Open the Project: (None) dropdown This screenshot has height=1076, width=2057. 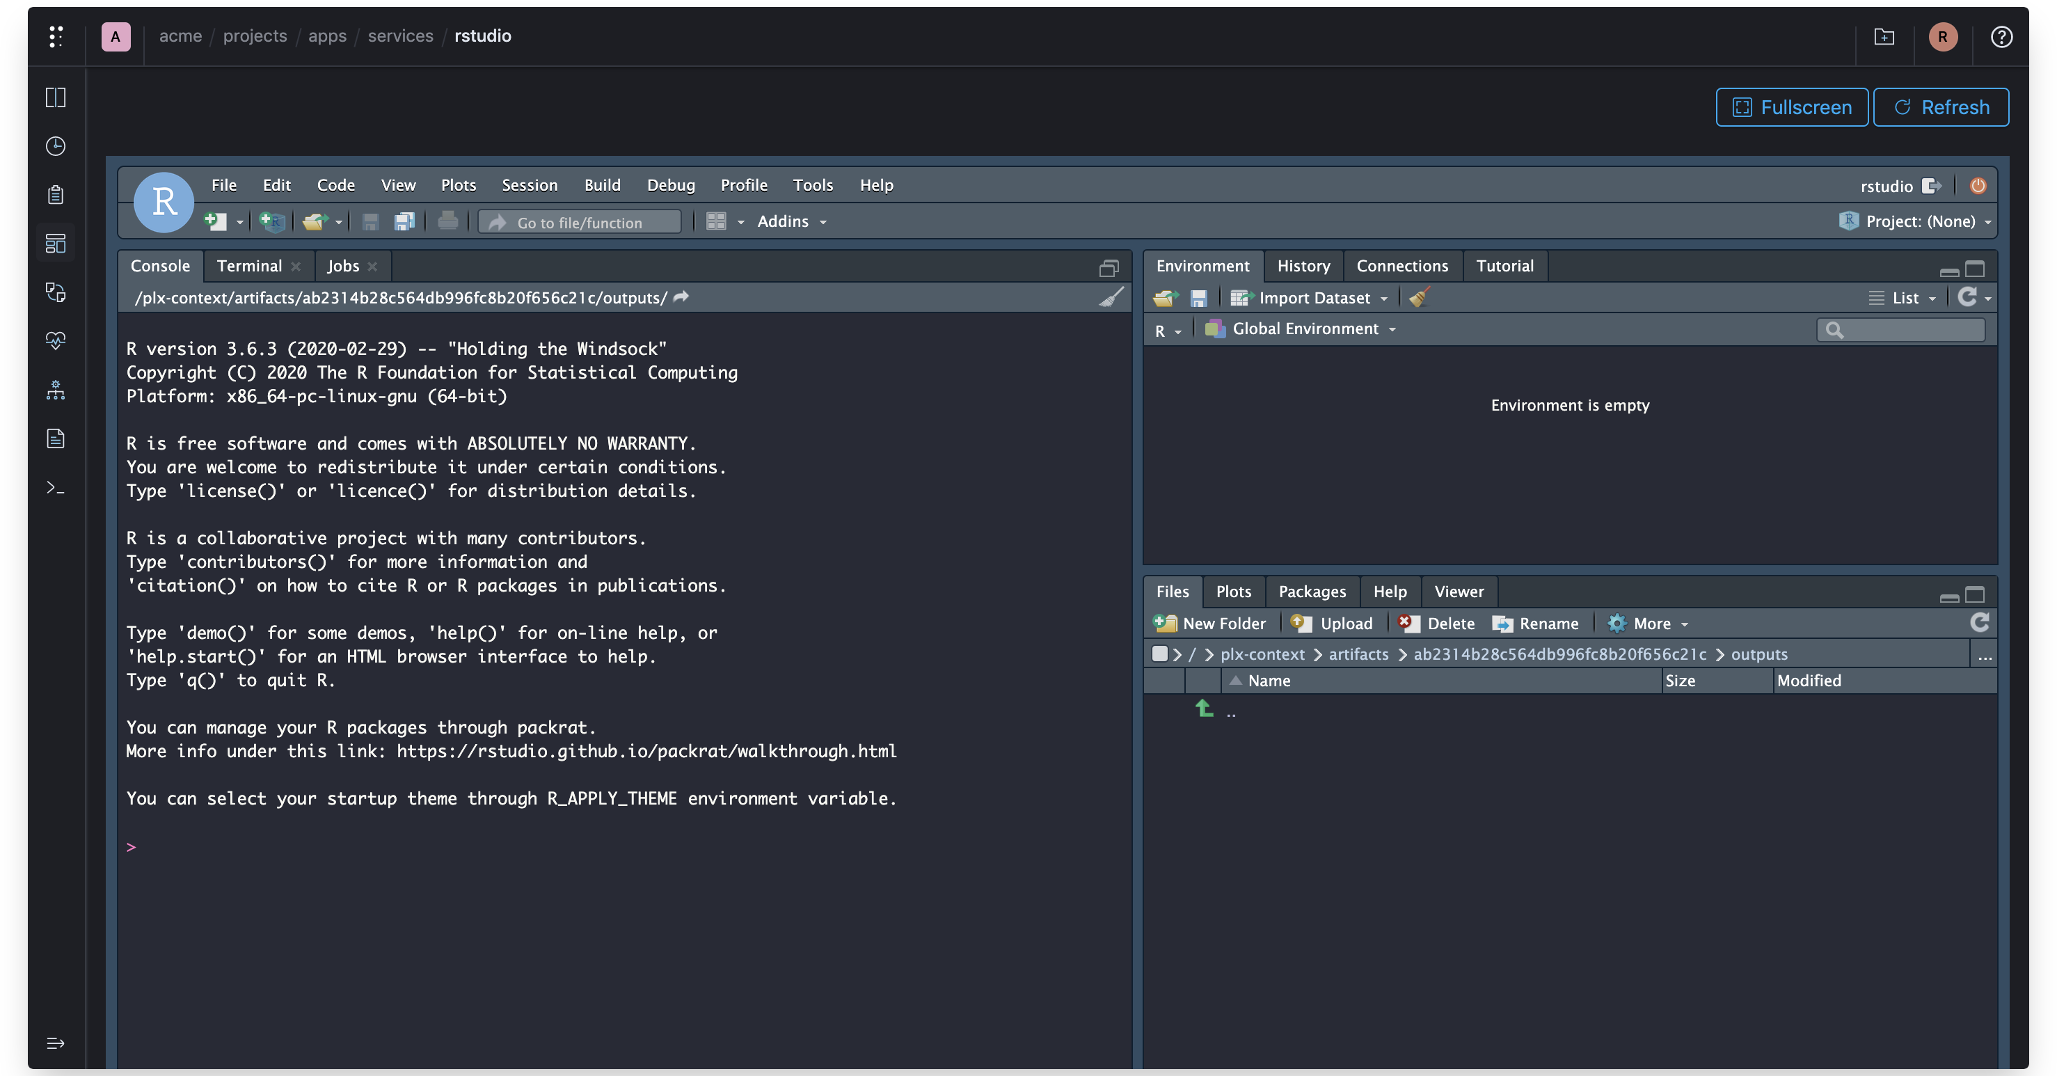tap(1914, 221)
